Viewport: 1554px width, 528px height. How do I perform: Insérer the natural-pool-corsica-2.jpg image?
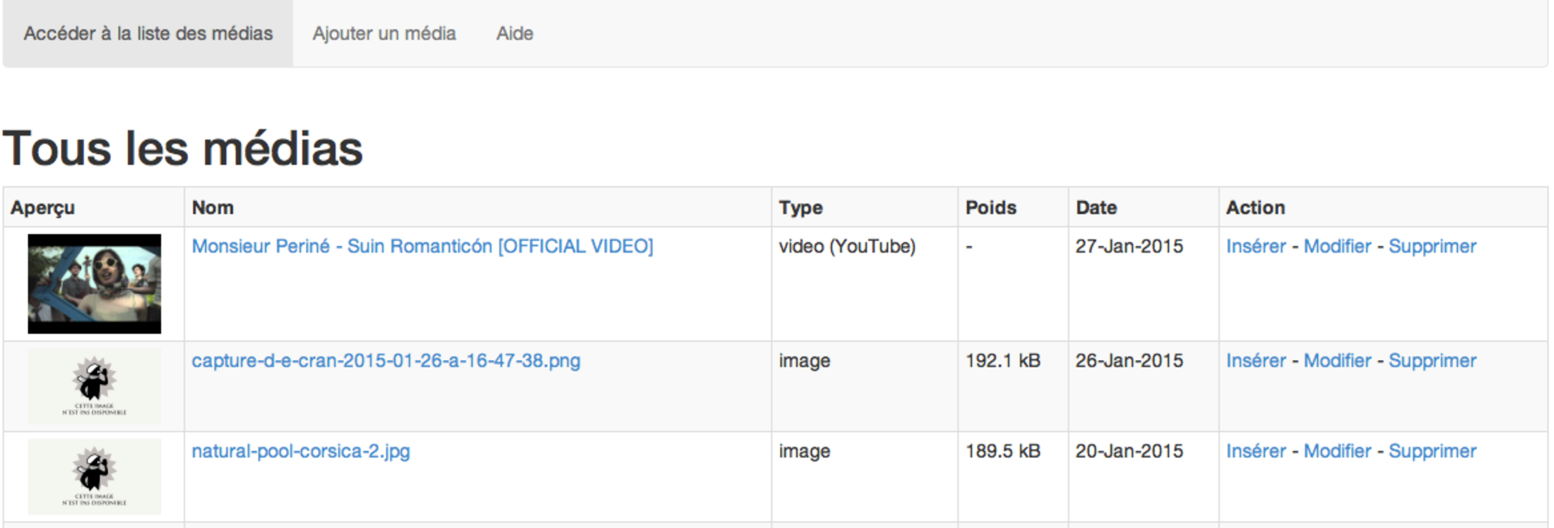tap(1255, 451)
